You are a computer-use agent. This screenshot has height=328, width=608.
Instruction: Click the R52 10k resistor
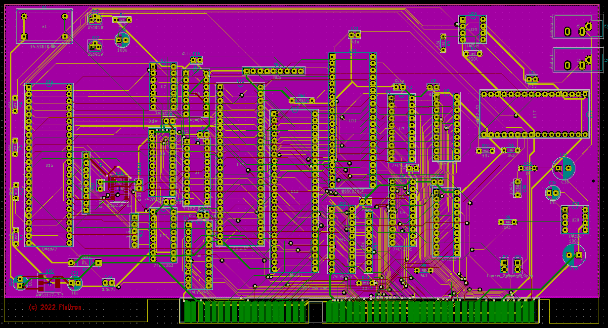pyautogui.click(x=485, y=150)
